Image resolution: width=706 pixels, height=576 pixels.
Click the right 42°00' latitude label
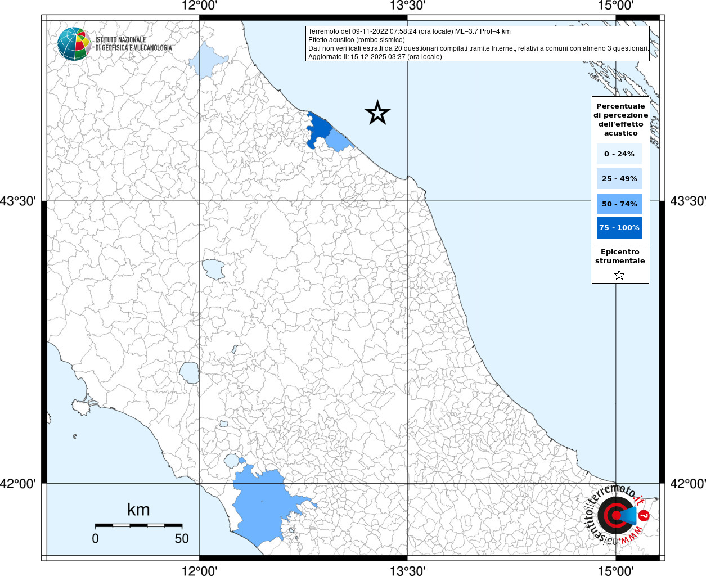pos(687,483)
